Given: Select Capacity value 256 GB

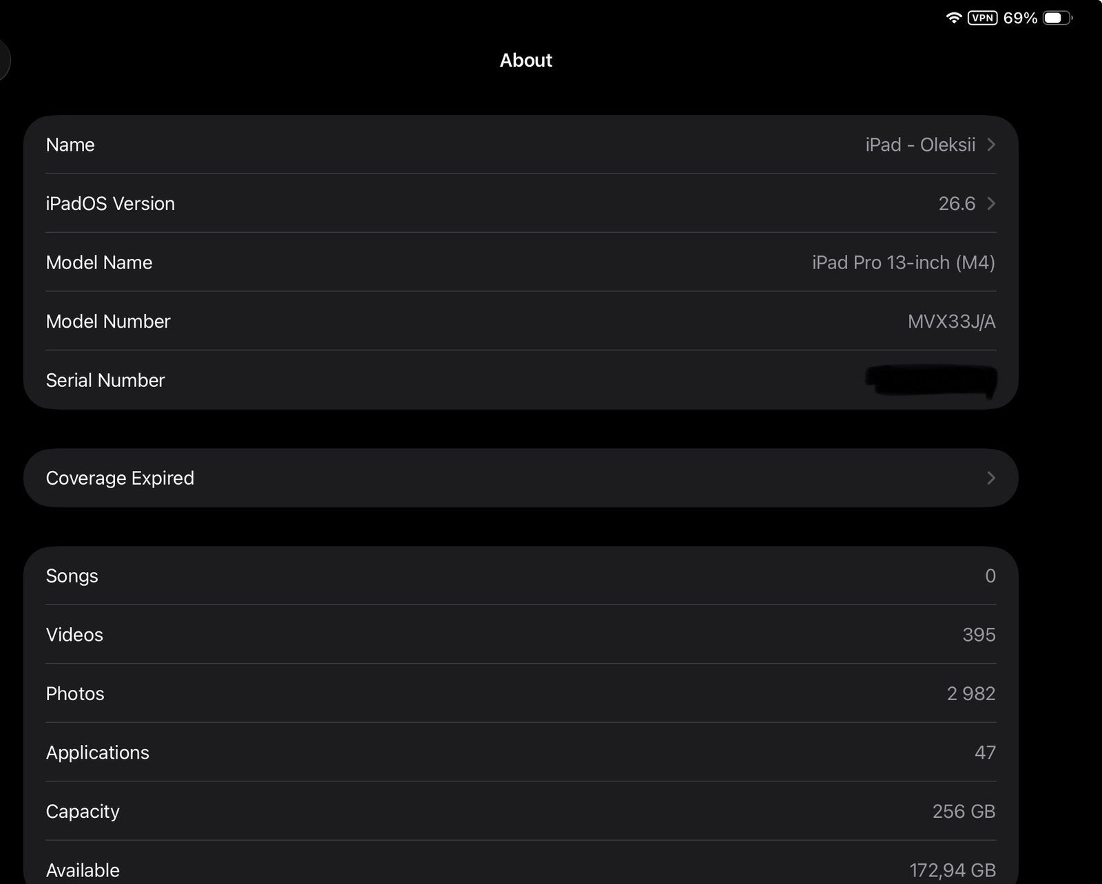Looking at the screenshot, I should click(964, 812).
